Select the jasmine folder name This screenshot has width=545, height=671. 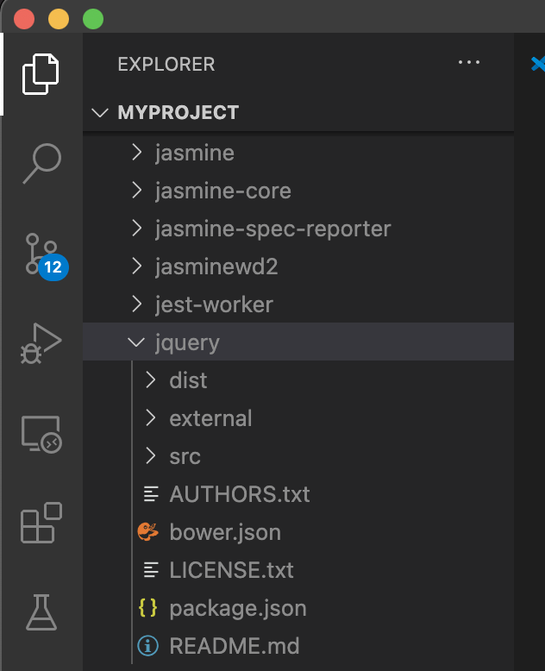(x=195, y=153)
